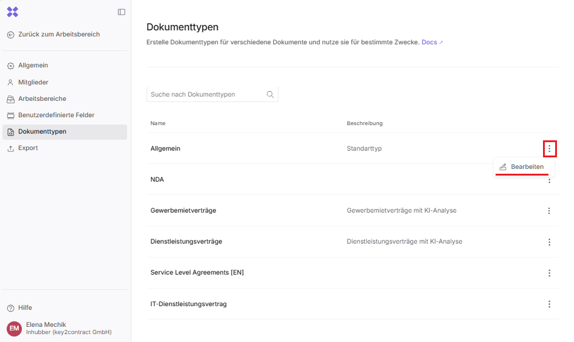Open Arbeitsbereiche in the sidebar
The width and height of the screenshot is (574, 342).
(x=42, y=98)
